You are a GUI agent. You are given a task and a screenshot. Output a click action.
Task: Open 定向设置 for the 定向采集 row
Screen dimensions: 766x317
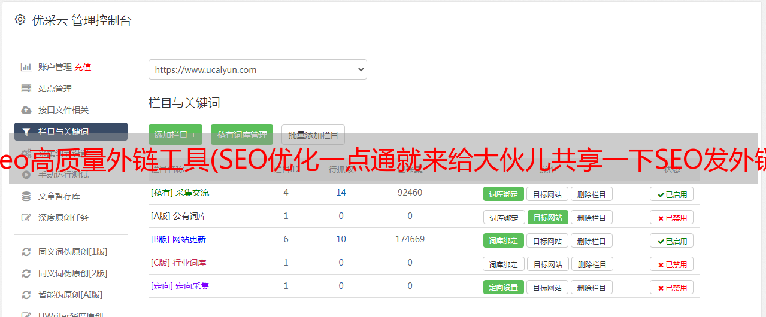504,287
